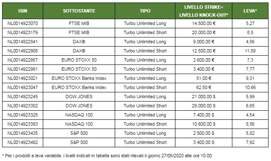271x161 pixels.
Task: Click the ISIN column header
Action: [22, 11]
